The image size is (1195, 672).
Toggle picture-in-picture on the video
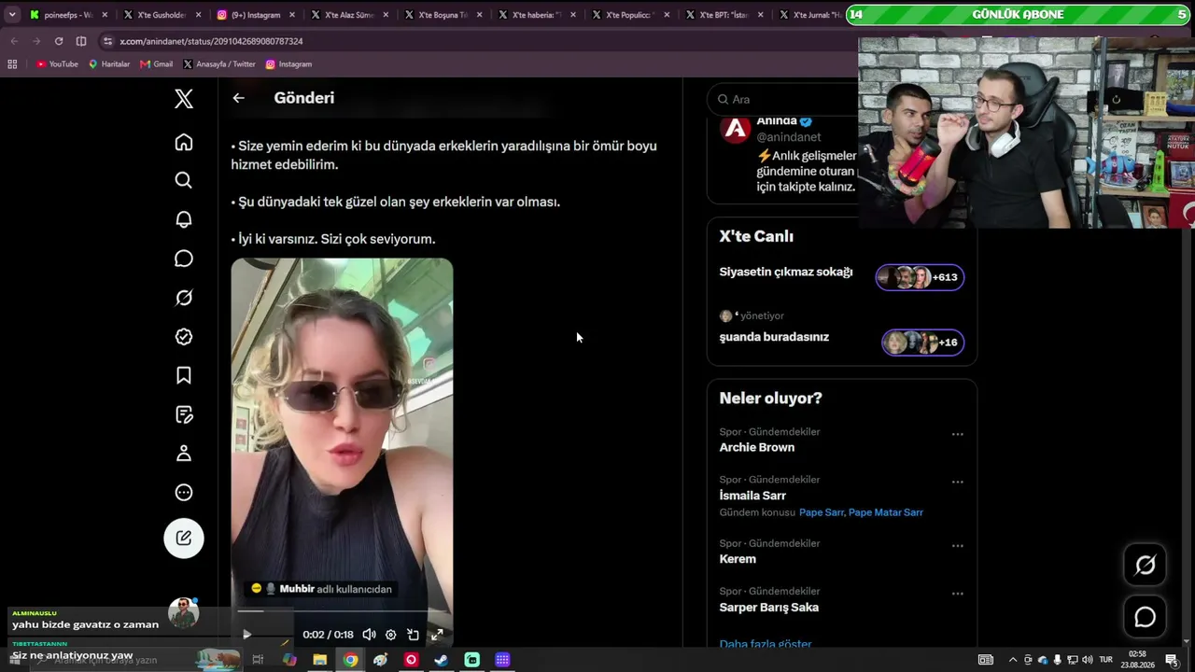414,635
